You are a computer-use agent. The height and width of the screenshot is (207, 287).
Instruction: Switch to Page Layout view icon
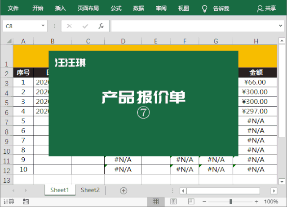(173, 202)
